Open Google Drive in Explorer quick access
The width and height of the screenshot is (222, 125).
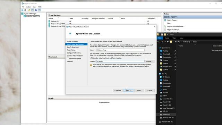click(167, 66)
